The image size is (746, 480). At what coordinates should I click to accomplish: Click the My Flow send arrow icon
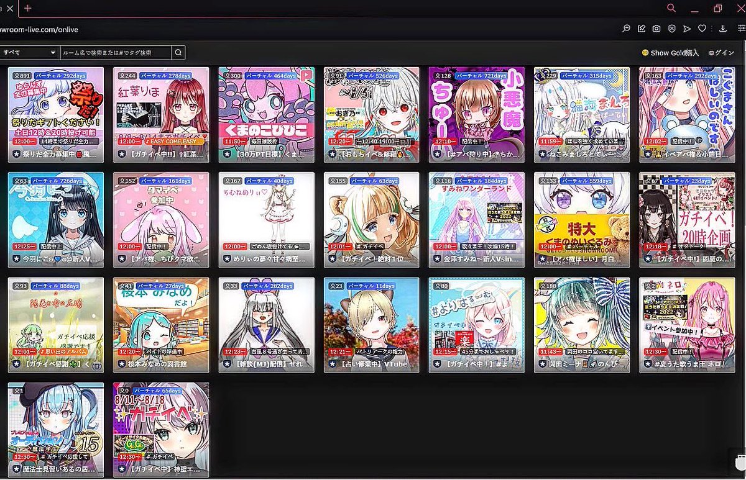coord(687,29)
